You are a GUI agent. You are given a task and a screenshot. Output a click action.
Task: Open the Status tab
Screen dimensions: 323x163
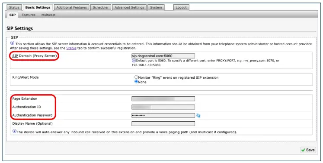click(x=14, y=7)
